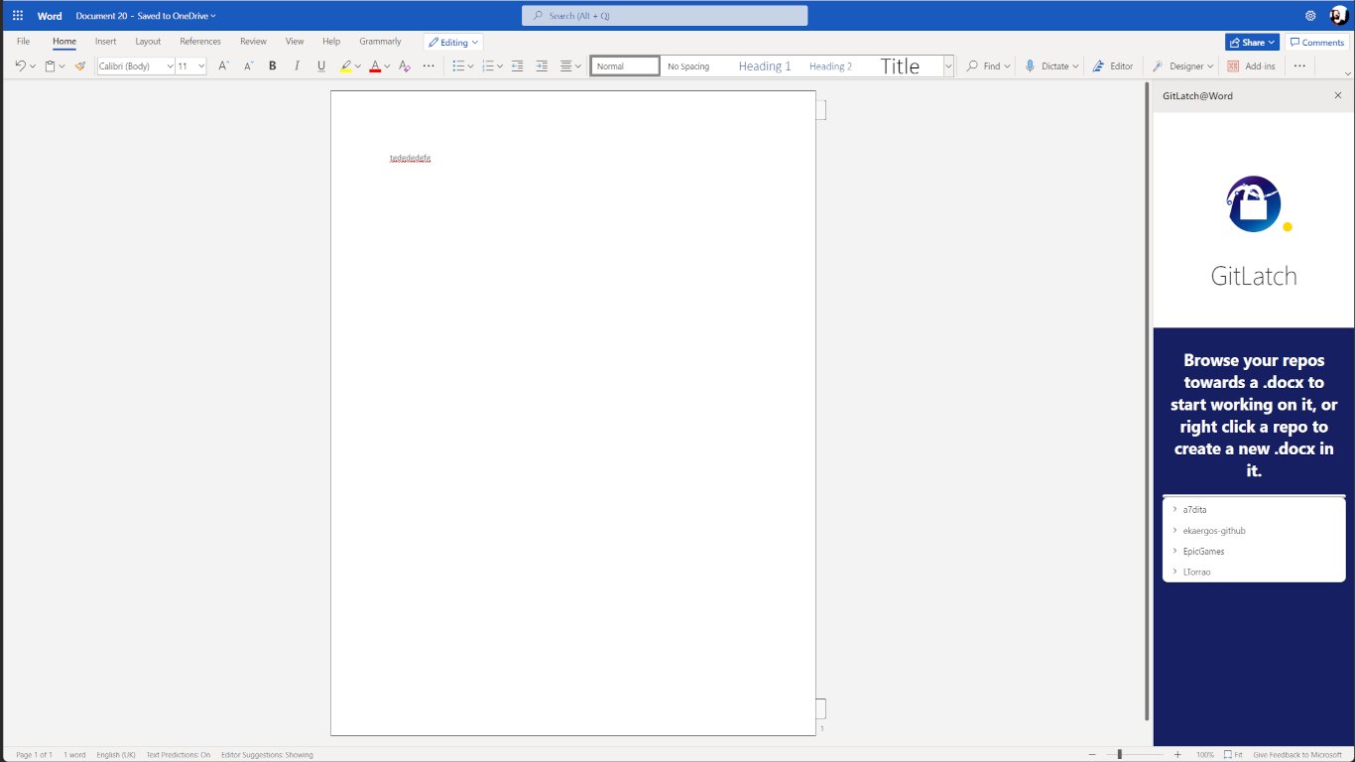Collapse the ribbon with the chevron
The width and height of the screenshot is (1355, 762).
1347,74
